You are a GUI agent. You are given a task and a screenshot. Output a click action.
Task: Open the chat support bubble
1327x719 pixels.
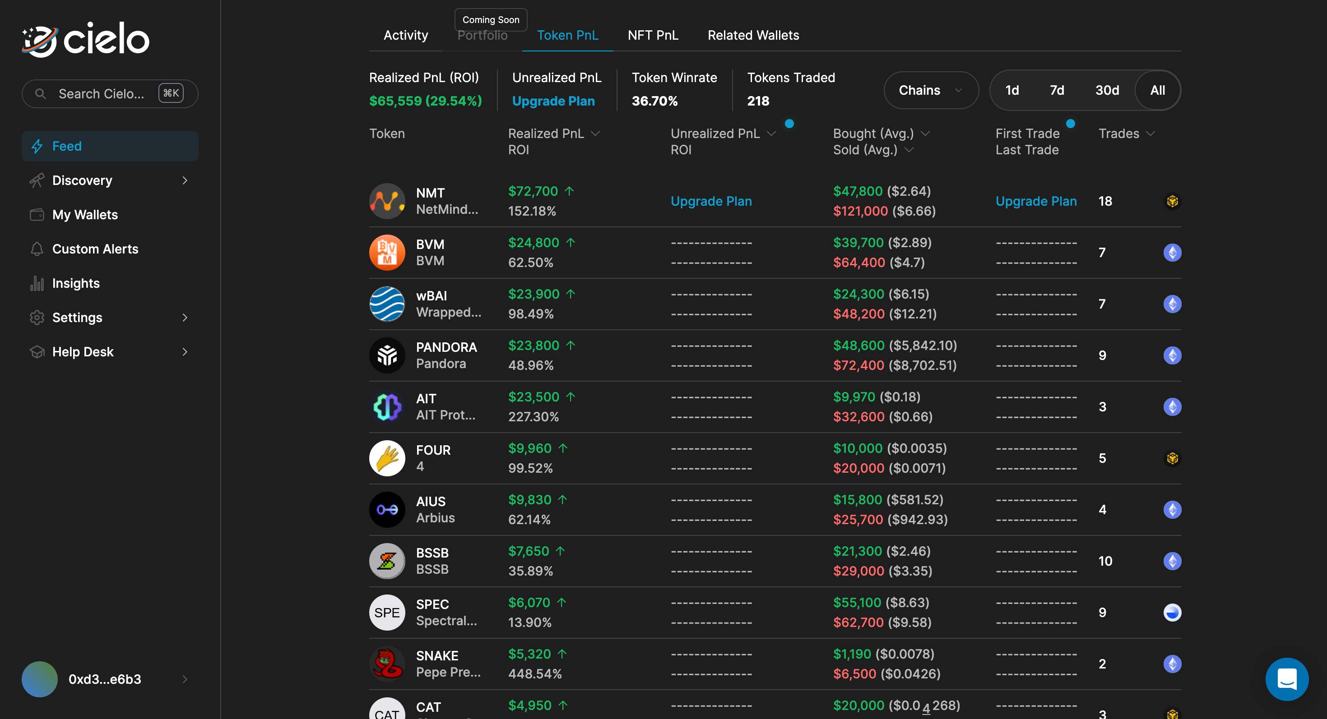pos(1286,679)
